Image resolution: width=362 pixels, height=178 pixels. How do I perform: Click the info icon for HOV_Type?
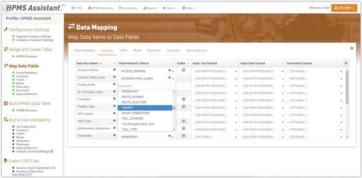(x=114, y=120)
